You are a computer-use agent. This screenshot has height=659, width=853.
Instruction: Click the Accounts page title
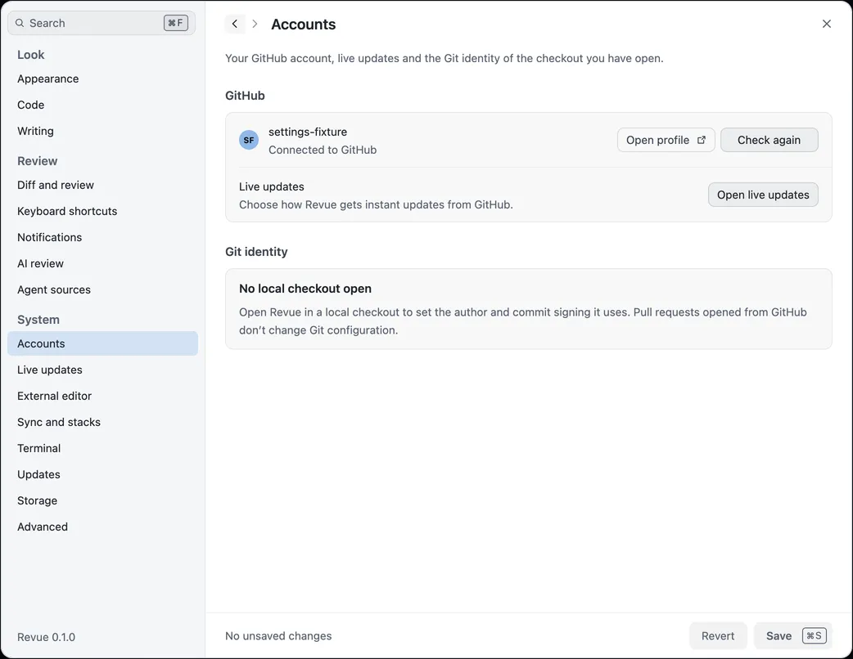pyautogui.click(x=304, y=25)
